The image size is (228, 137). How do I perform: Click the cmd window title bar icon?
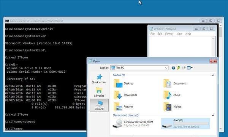[7, 21]
